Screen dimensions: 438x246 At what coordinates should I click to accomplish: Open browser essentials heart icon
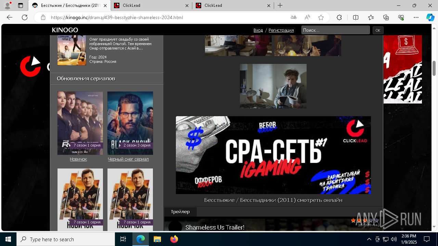tap(401, 17)
